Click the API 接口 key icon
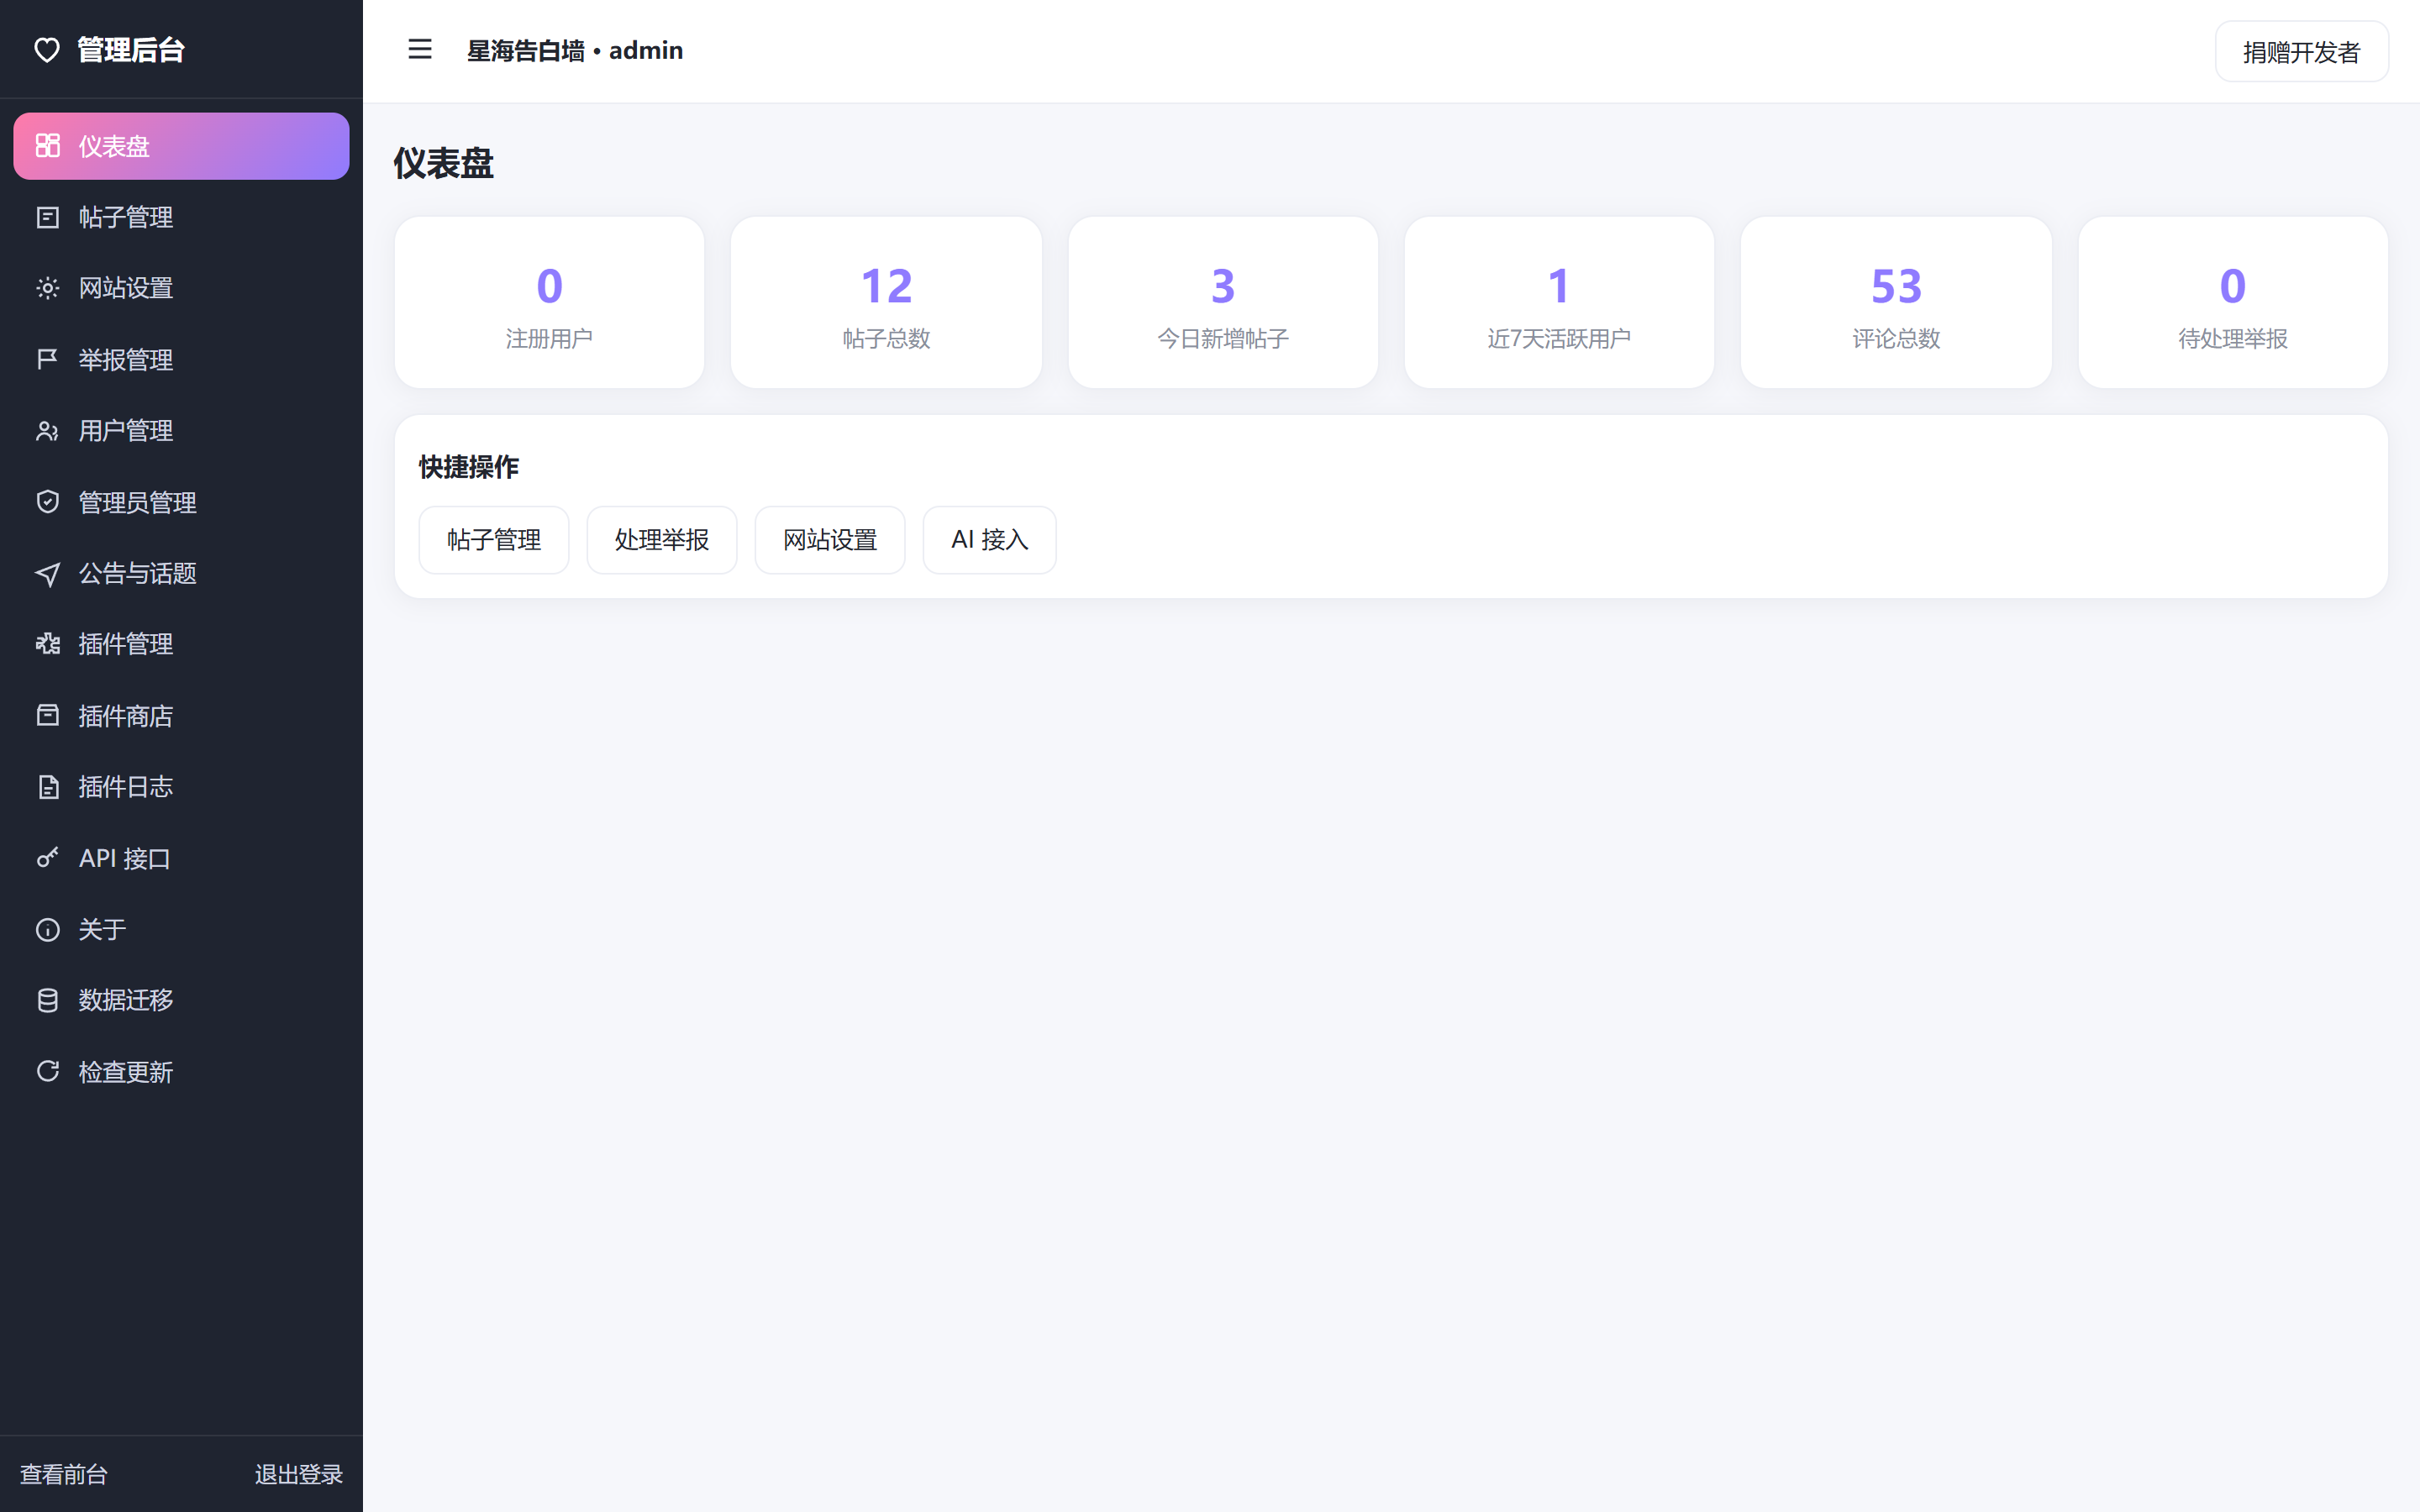Viewport: 2420px width, 1512px height. pos(47,858)
